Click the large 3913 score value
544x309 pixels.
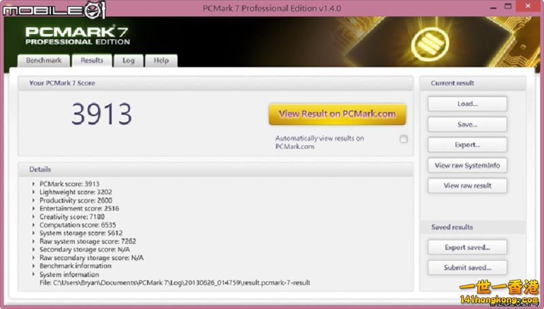(x=101, y=114)
